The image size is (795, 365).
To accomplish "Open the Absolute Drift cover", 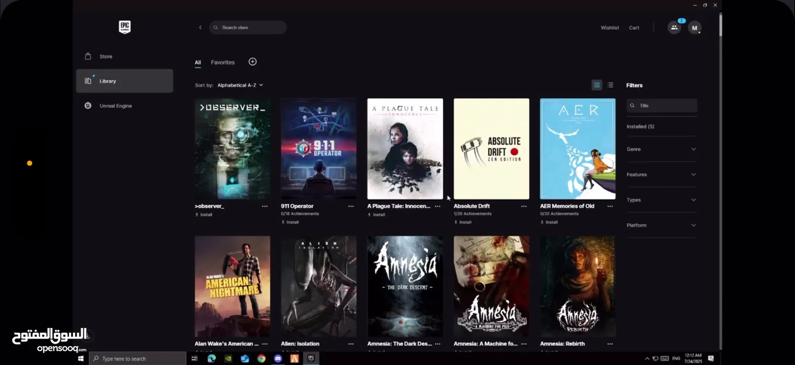I will [x=491, y=149].
